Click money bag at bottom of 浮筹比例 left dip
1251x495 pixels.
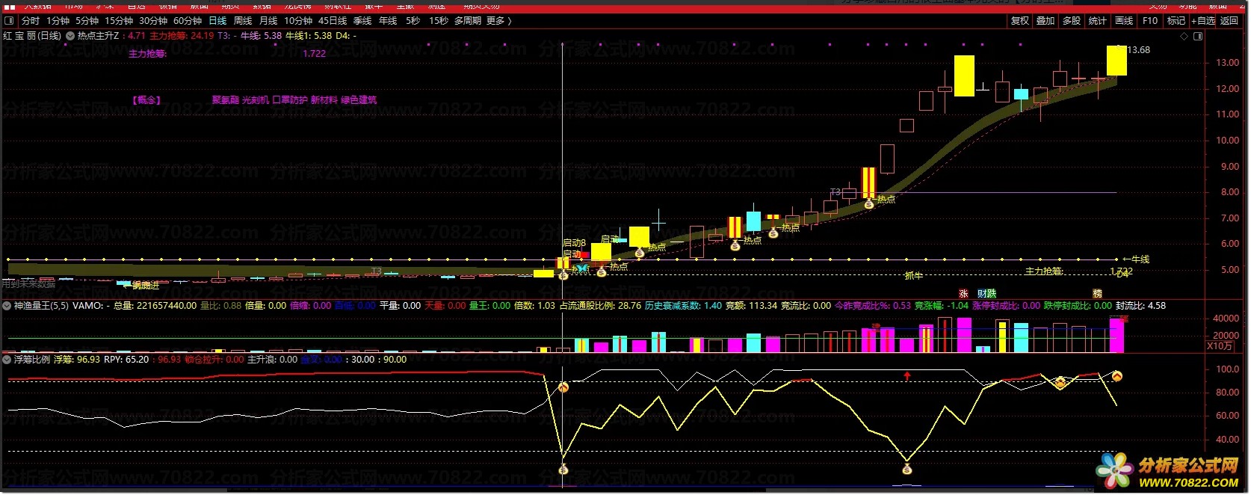[x=563, y=470]
